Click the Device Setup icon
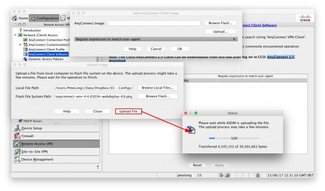325x191 pixels. coord(17,128)
